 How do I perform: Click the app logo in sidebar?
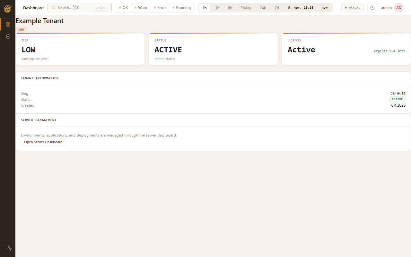pyautogui.click(x=8, y=9)
